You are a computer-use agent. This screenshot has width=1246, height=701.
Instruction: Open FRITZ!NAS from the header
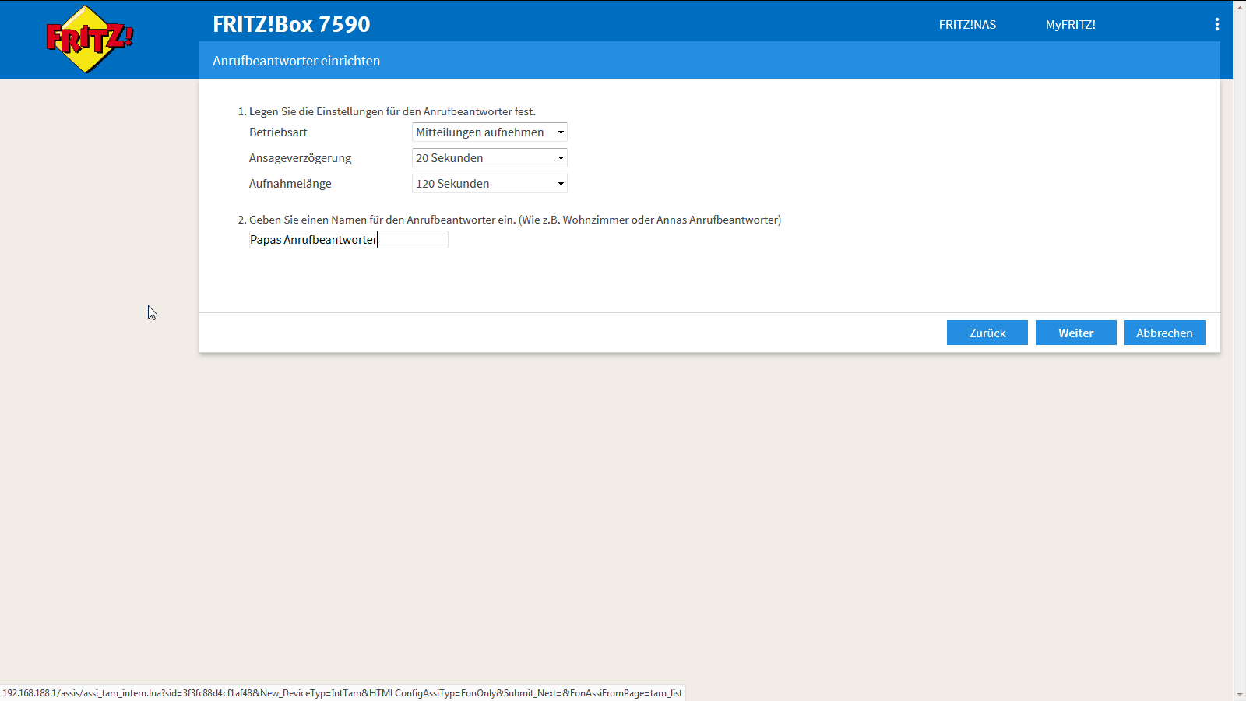coord(967,25)
